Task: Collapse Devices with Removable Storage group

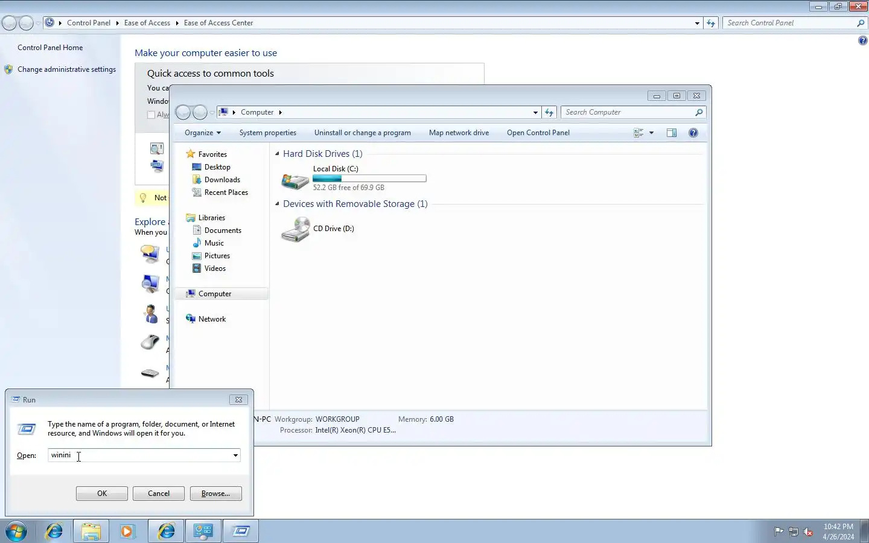Action: [278, 204]
